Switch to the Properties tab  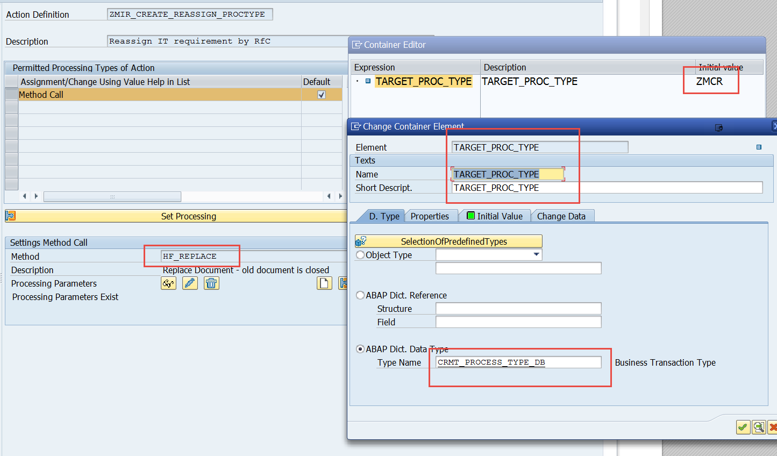click(x=430, y=216)
